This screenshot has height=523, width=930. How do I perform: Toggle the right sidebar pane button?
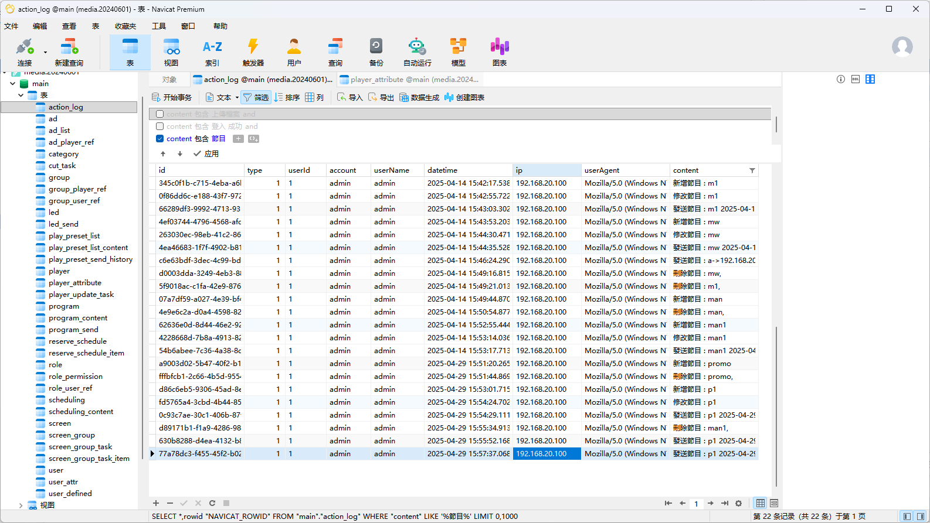click(921, 516)
